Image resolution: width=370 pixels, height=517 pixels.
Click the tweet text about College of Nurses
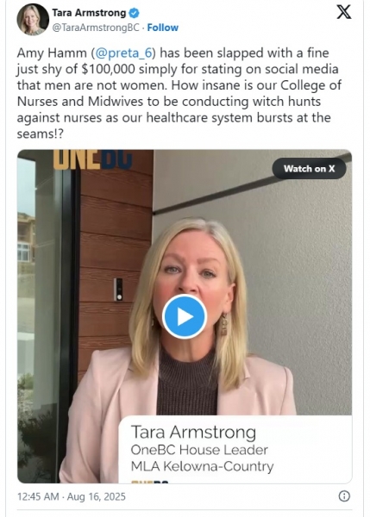179,93
